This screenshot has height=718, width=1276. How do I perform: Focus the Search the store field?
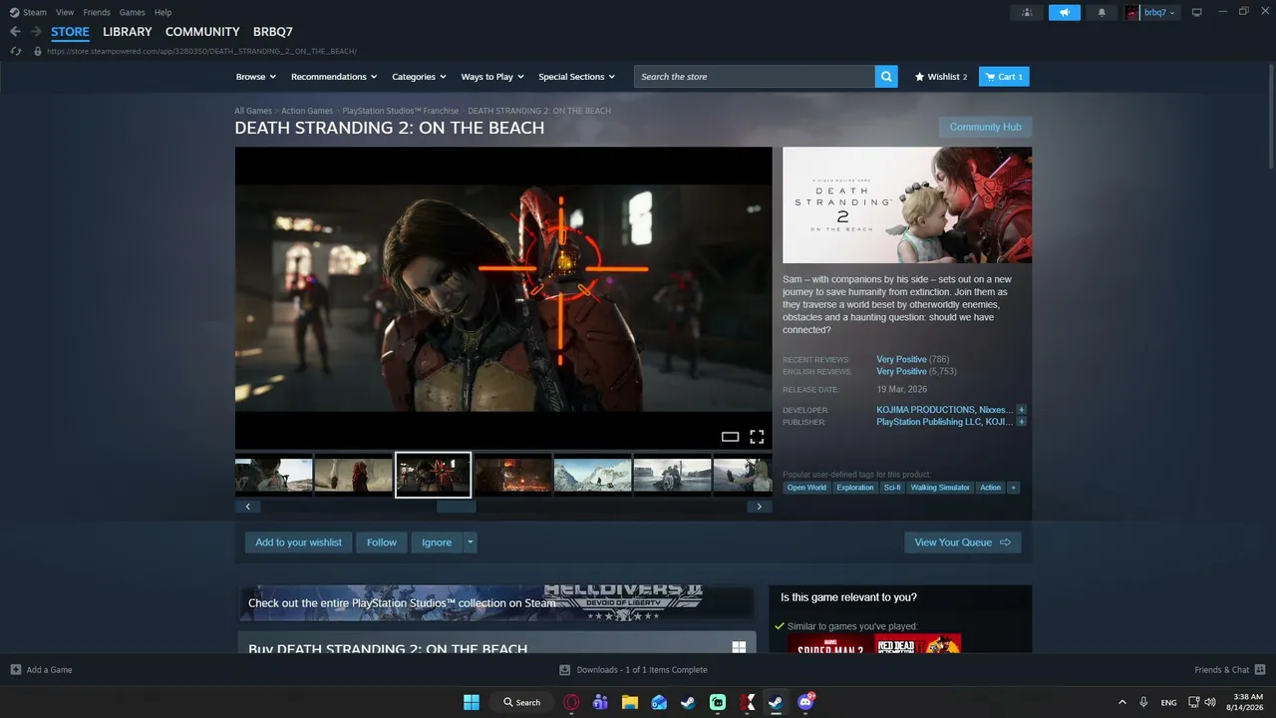756,77
